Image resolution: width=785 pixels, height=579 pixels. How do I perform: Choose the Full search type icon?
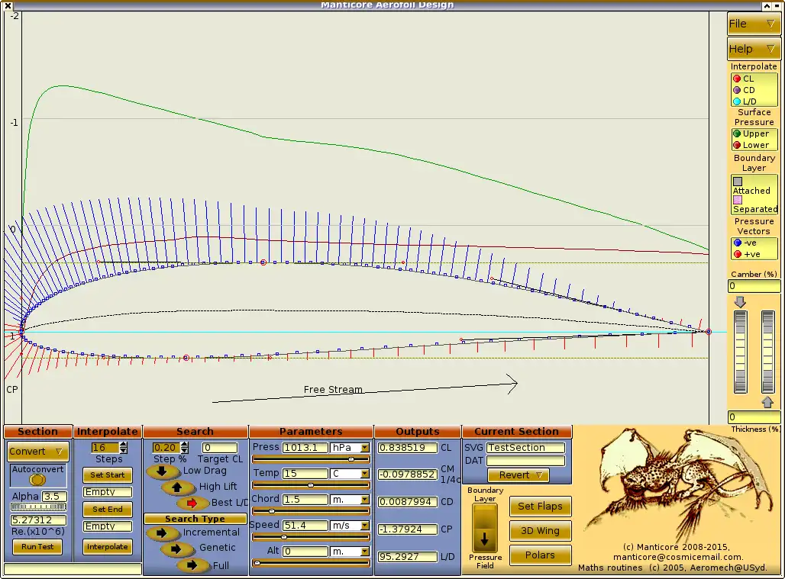pyautogui.click(x=191, y=565)
